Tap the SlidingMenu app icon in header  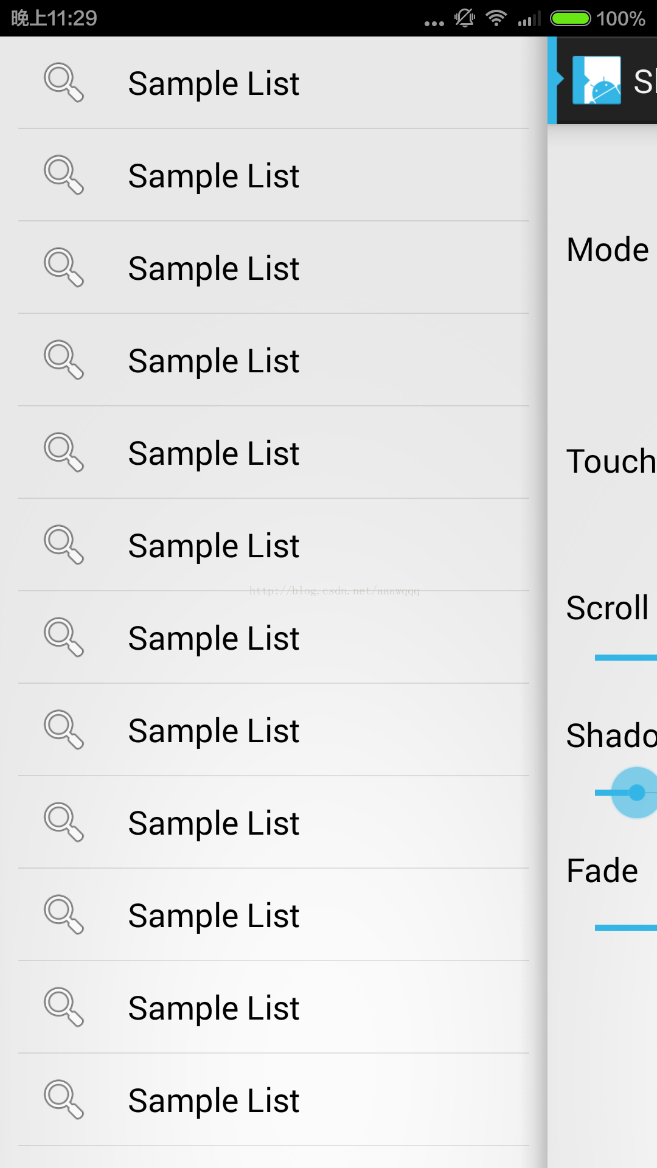pyautogui.click(x=597, y=80)
